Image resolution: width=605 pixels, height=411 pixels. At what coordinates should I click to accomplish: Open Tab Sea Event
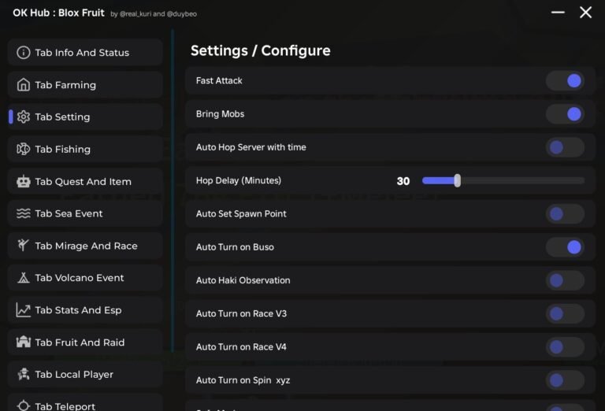tap(85, 213)
